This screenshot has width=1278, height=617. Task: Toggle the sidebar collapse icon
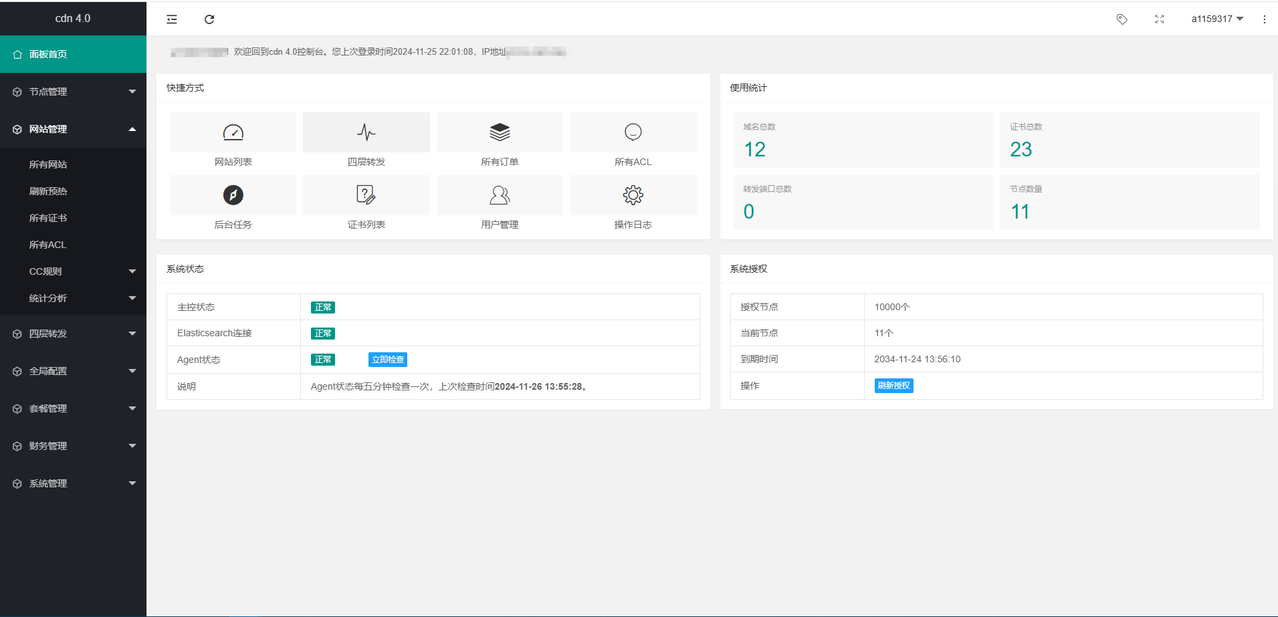tap(172, 19)
